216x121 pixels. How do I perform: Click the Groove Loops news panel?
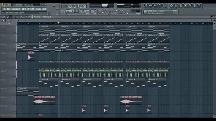click(x=160, y=12)
